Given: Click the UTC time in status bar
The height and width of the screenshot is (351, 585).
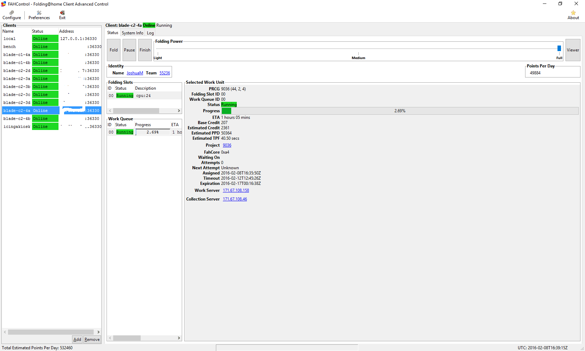Looking at the screenshot, I should 543,348.
